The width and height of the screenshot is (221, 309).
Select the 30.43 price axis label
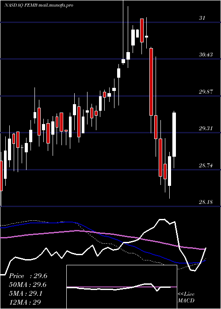click(x=206, y=55)
